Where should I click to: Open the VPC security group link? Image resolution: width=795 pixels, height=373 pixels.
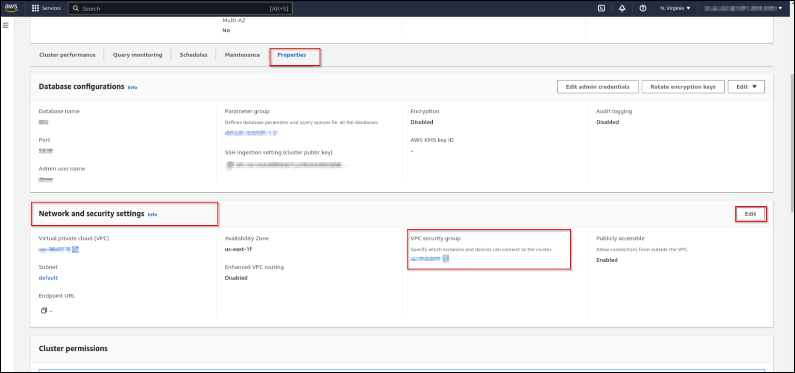coord(425,258)
